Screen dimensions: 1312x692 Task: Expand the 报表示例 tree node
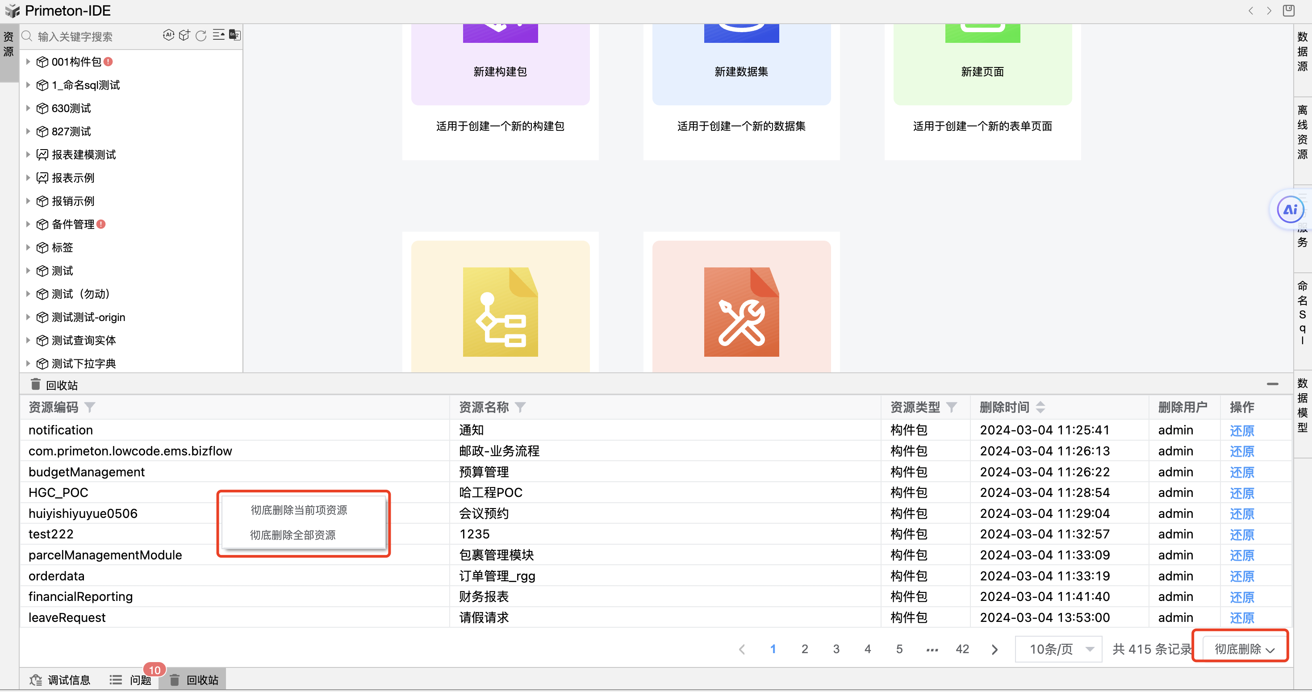(x=29, y=178)
